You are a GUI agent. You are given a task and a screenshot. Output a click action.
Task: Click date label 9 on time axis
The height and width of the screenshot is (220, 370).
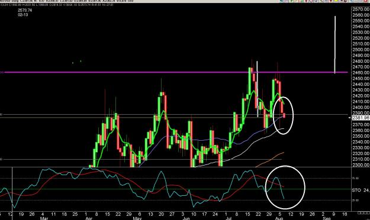point(334,214)
